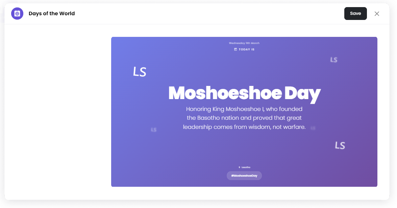Click the small blurred LS left of description
This screenshot has height=208, width=397.
(x=154, y=130)
